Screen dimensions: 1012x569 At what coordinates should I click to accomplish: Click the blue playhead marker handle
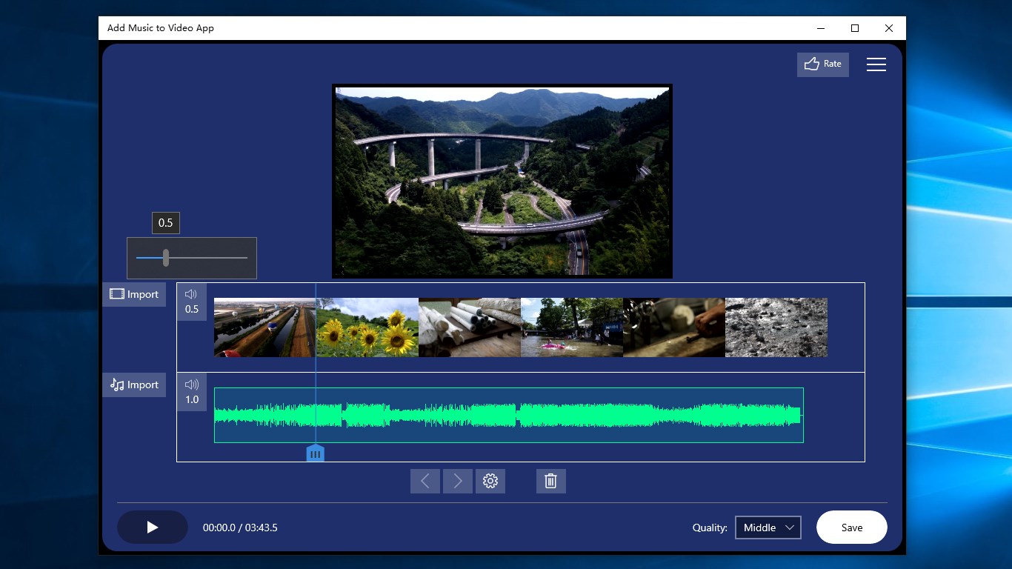point(316,453)
